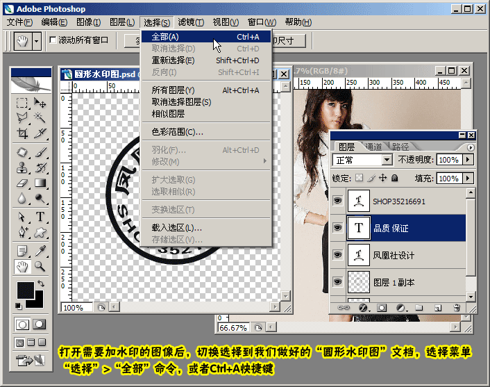Select the Hand tool in toolbox
Screen dimensions: 490x387
pos(22,266)
